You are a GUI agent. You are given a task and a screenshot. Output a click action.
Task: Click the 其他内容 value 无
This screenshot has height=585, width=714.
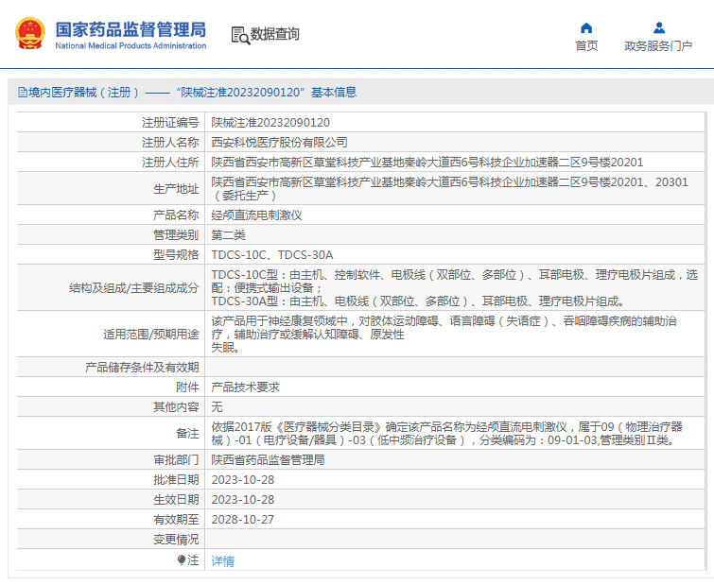(217, 407)
